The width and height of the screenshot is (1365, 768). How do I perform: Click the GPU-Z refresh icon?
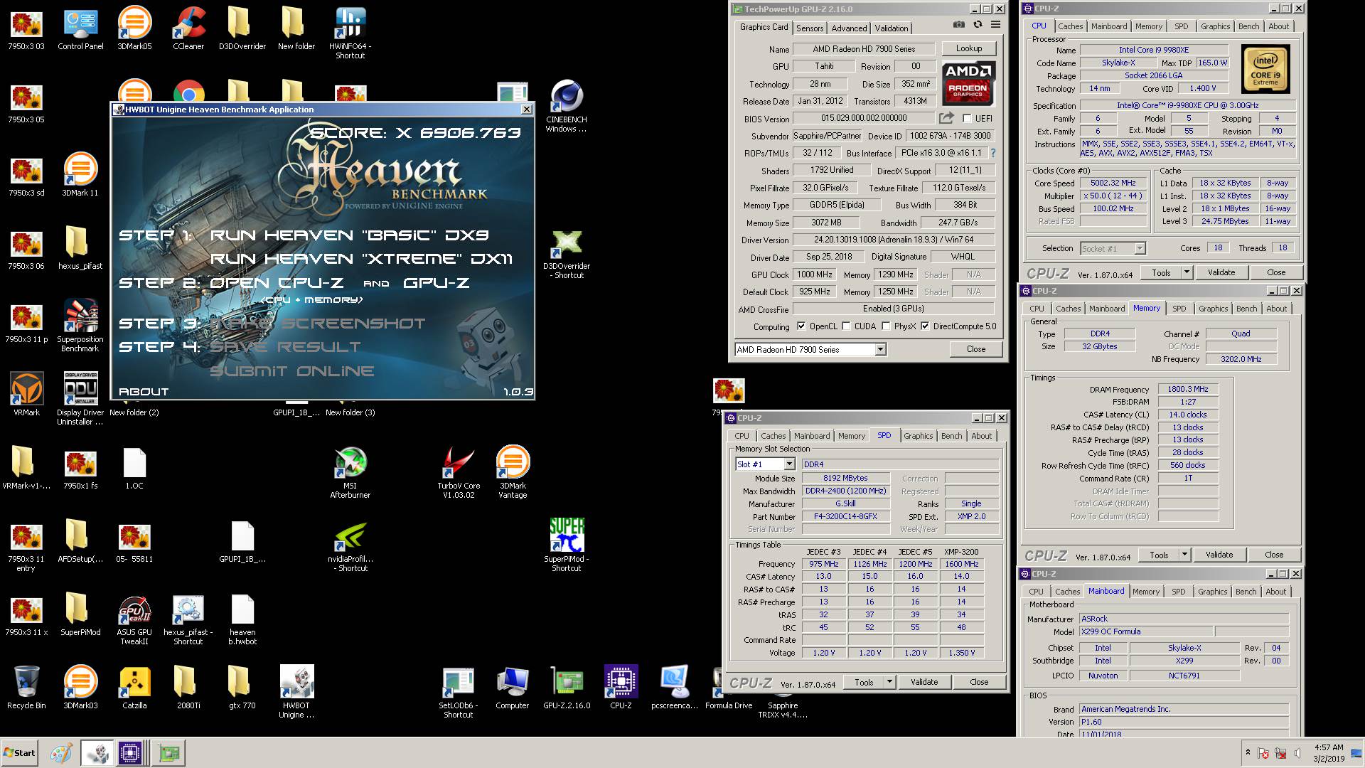tap(978, 24)
